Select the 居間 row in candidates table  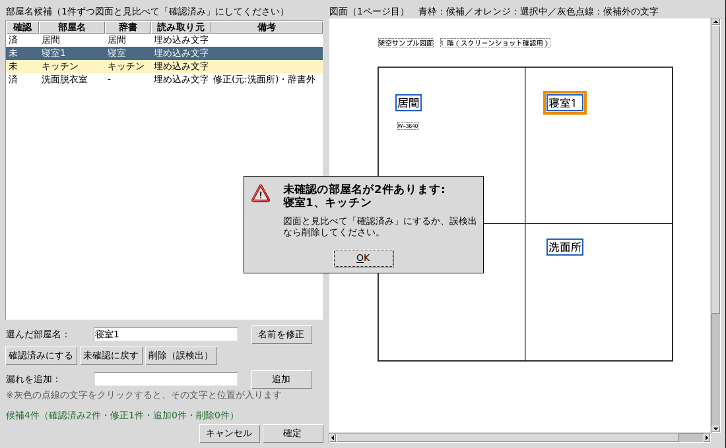[x=164, y=40]
